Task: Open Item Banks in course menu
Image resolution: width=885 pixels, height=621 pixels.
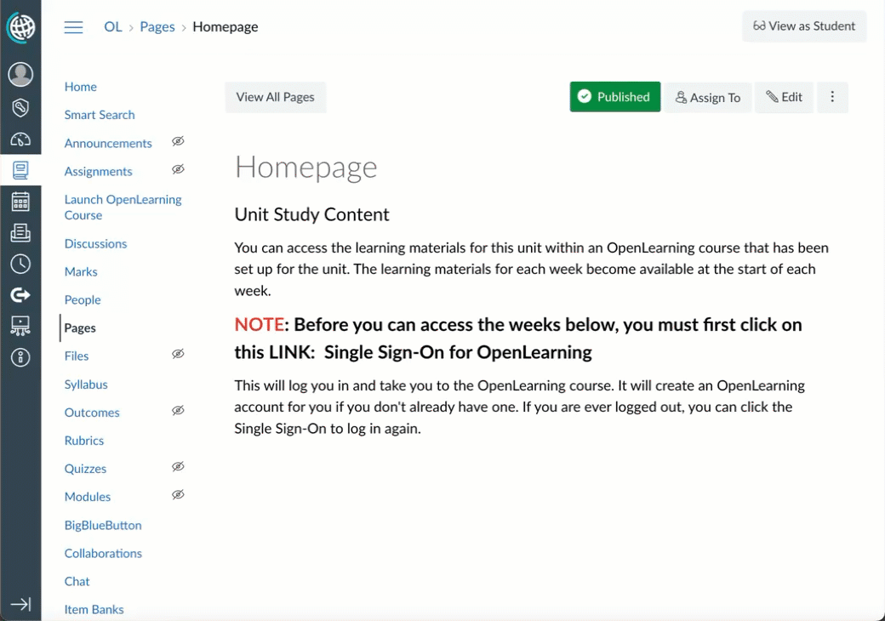Action: (94, 610)
